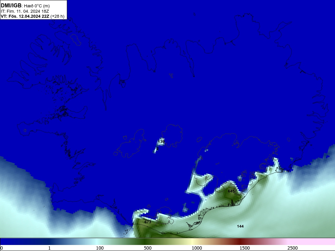335x251 pixels.
Task: Click the 'VT: Fös. 12.04.2024 22Z' line
Action: pyautogui.click(x=25, y=16)
